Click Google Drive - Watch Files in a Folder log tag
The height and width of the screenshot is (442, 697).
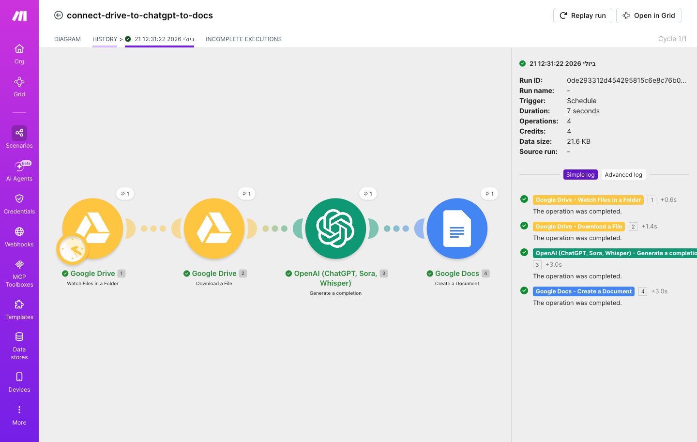pos(588,200)
